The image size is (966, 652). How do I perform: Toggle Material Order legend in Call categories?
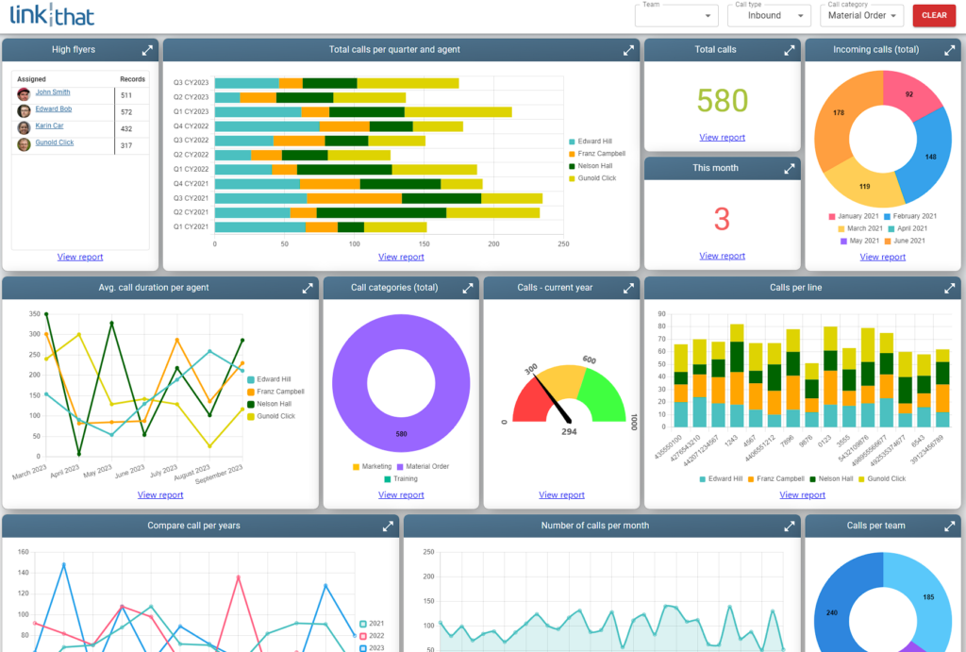(x=423, y=466)
